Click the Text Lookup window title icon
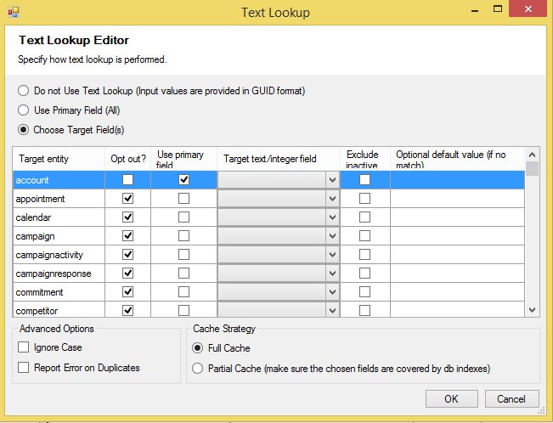This screenshot has height=423, width=553. pos(13,13)
